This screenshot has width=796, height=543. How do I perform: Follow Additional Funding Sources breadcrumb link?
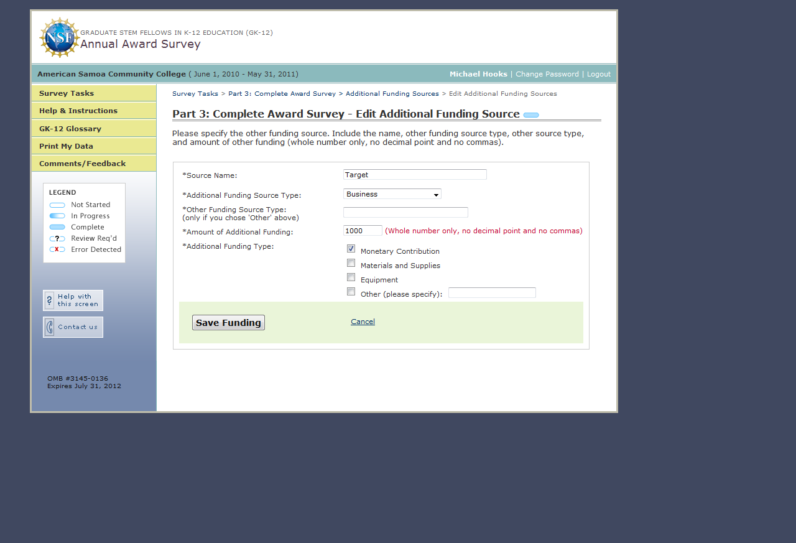[x=392, y=94]
